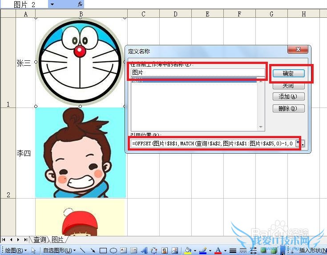Click the 删除(D) button
Viewport: 327px width, 255px height.
coord(288,108)
